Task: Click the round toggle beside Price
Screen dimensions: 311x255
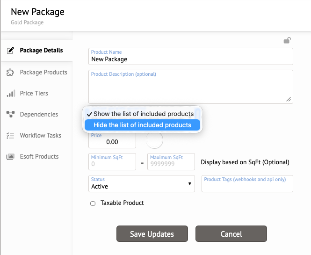Action: pyautogui.click(x=154, y=140)
